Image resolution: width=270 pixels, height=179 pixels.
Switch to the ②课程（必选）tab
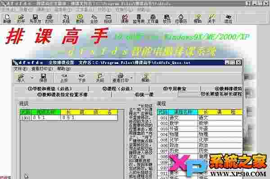click(118, 89)
